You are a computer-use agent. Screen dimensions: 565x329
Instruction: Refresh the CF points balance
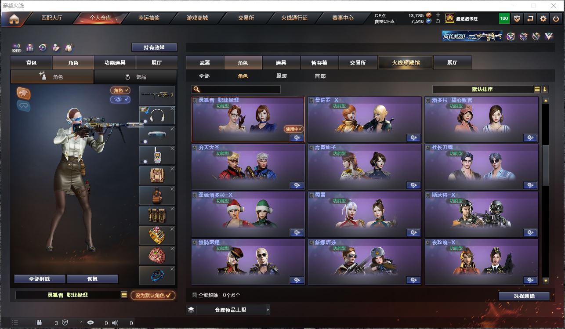438,21
